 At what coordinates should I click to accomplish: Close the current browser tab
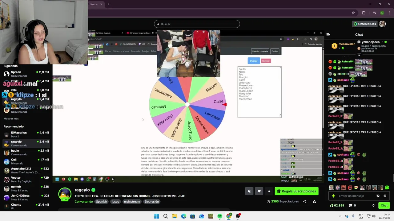tap(101, 4)
